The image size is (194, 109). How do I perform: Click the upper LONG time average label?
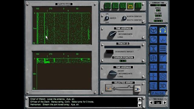point(120,37)
